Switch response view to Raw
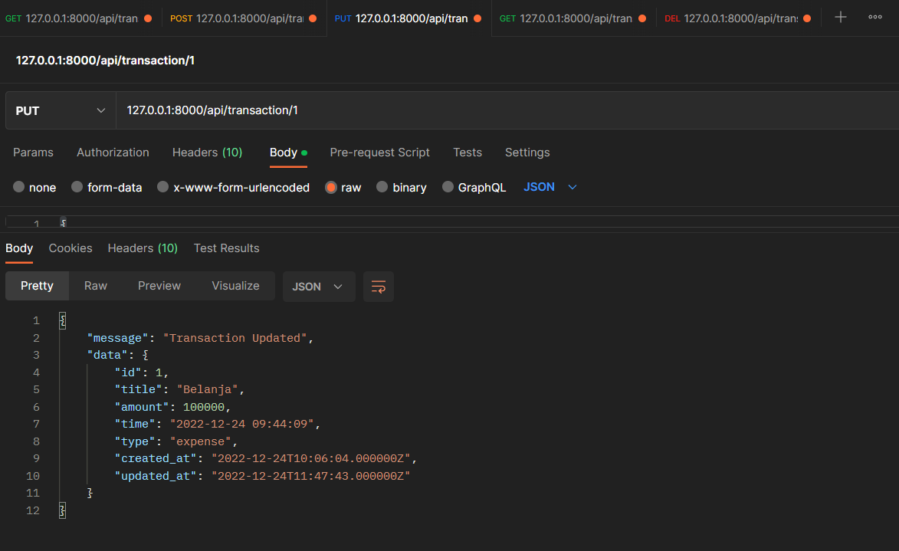The width and height of the screenshot is (899, 551). point(96,286)
